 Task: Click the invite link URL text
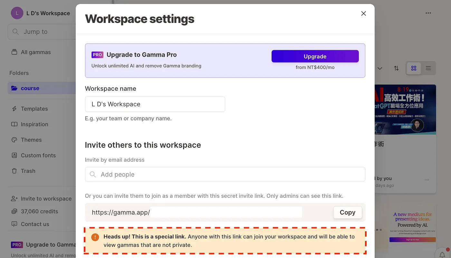click(x=121, y=212)
